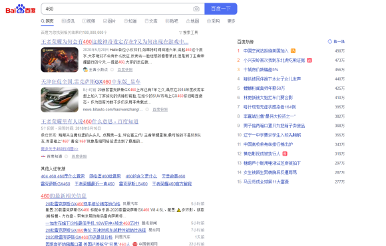Open the 460的最新相关信息 heading link
This screenshot has width=386, height=246.
coord(63,196)
